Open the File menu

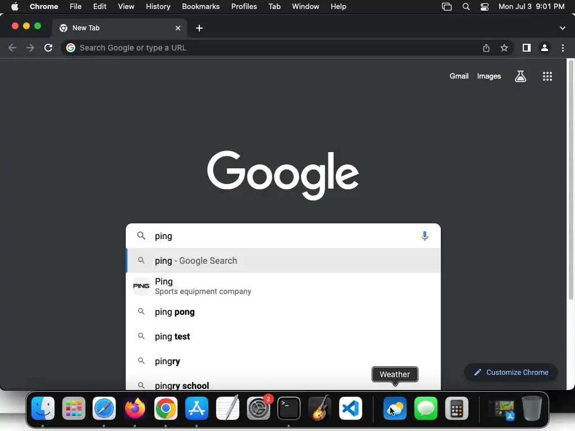tap(76, 7)
